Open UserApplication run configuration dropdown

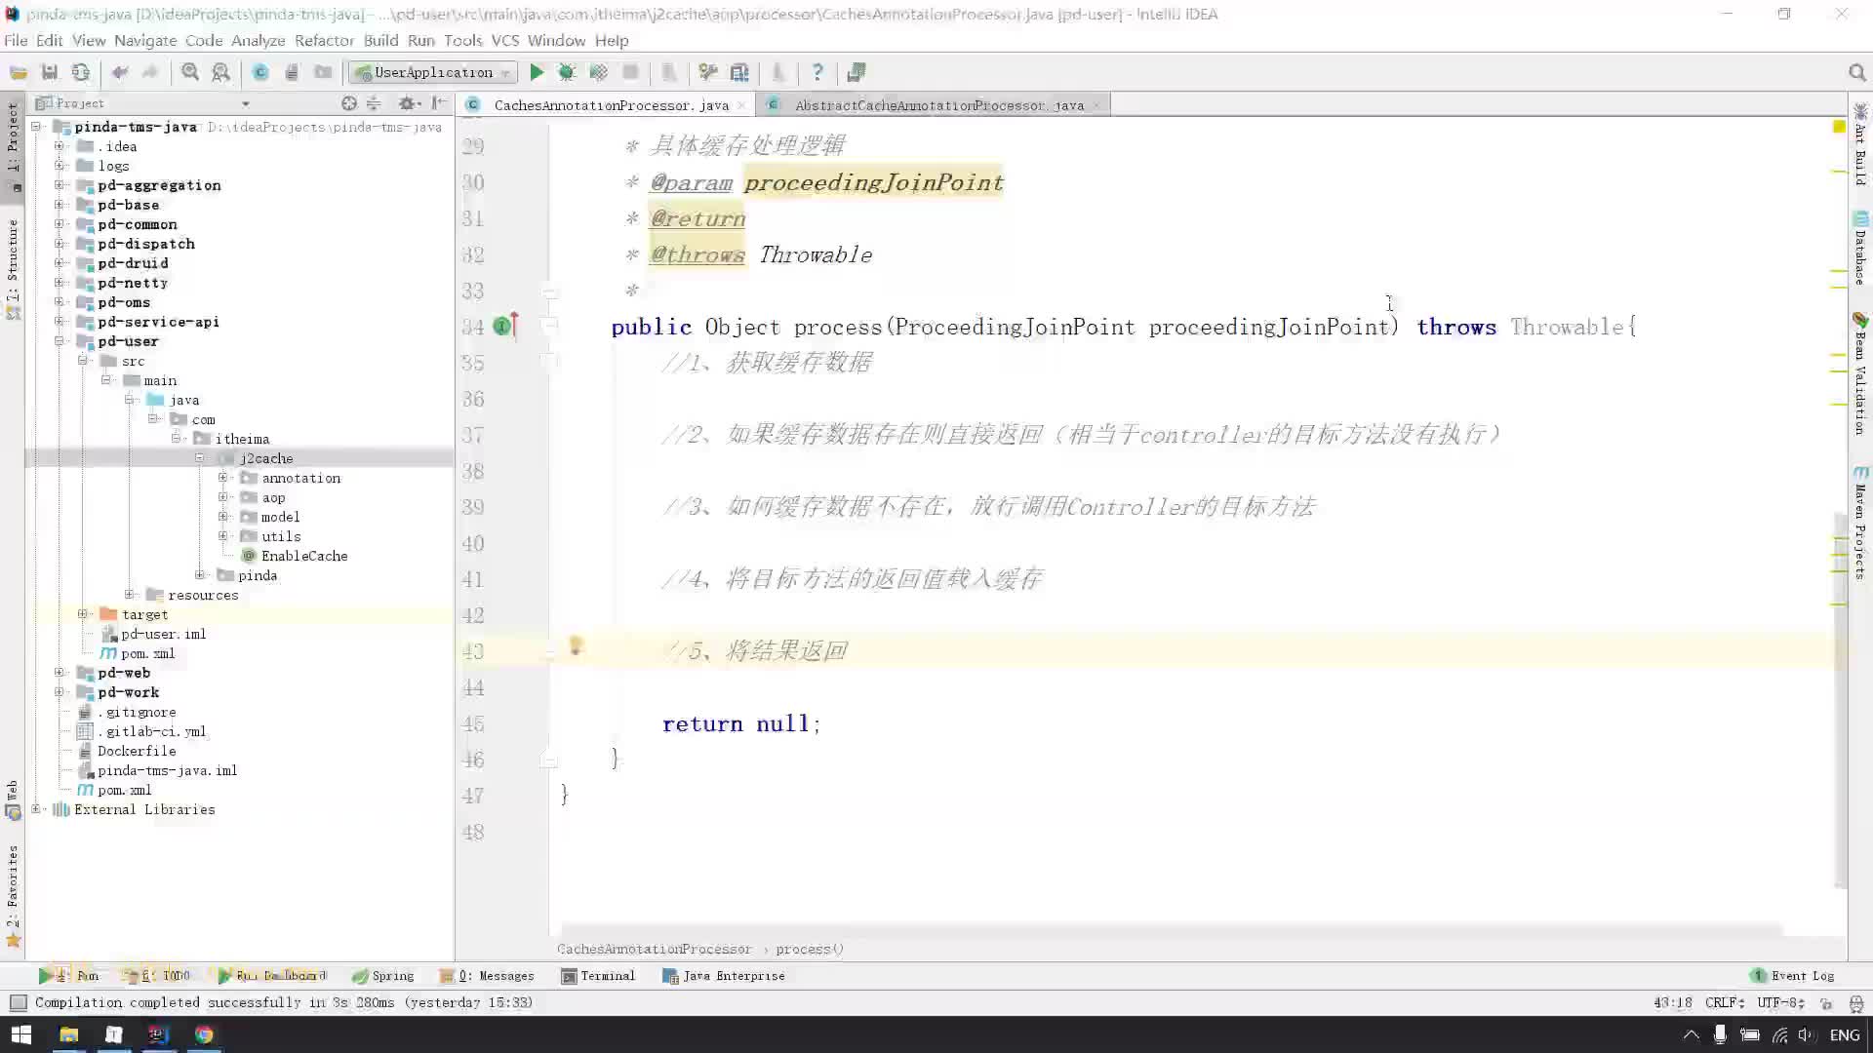tap(434, 72)
